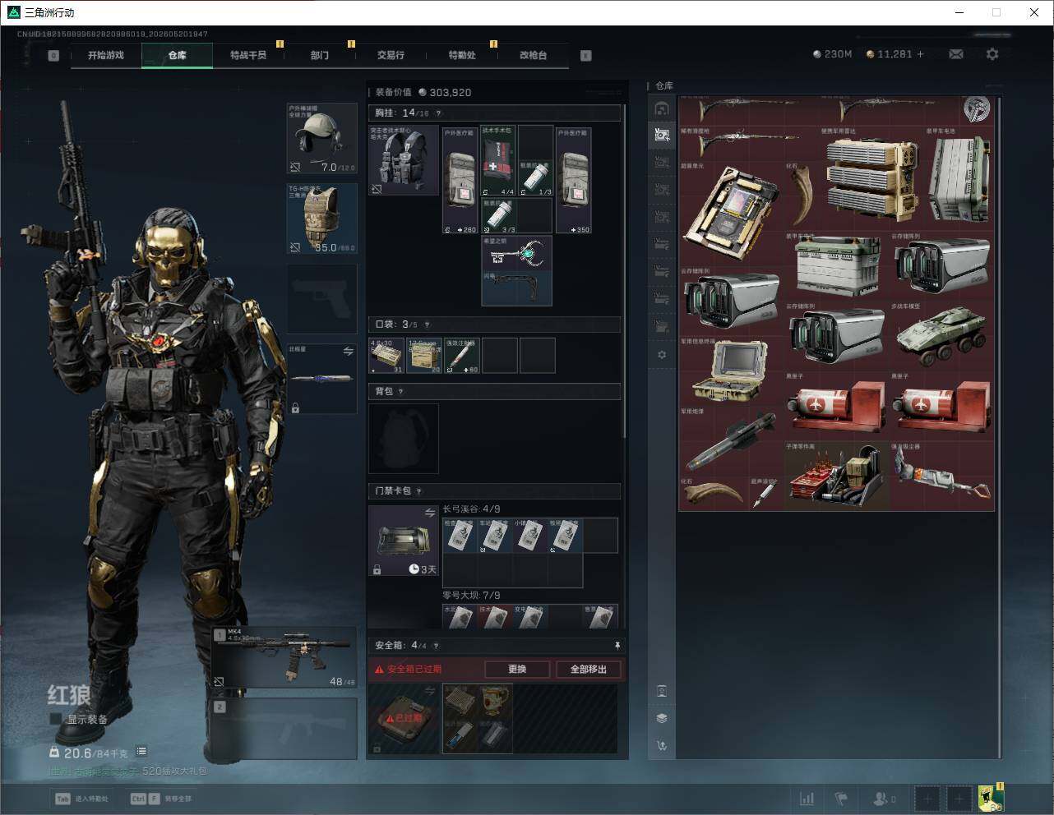Viewport: 1054px width, 815px height.
Task: Click the stacked layers icon in stash sidebar
Action: 662,718
